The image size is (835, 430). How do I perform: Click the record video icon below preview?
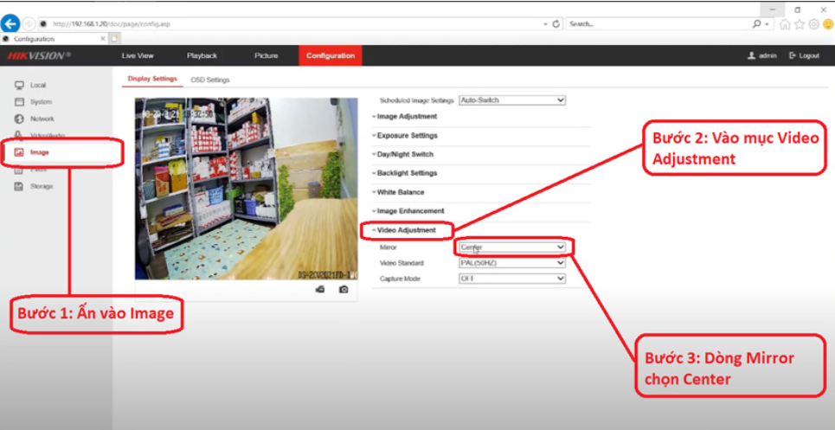coord(320,289)
